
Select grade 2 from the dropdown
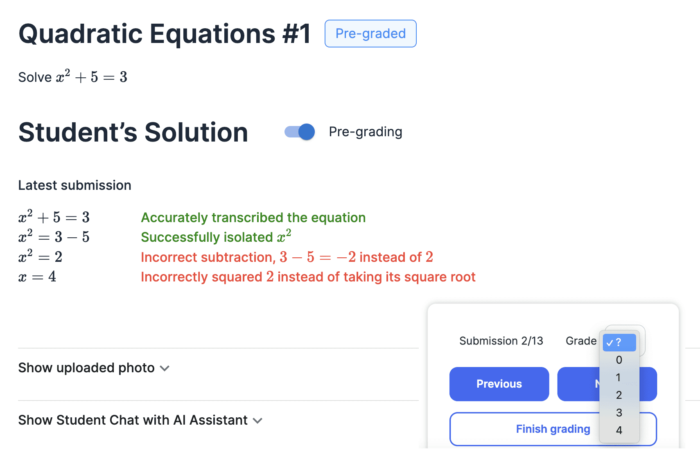pos(619,395)
